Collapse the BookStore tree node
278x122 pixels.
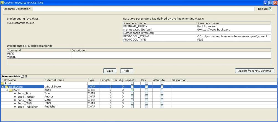click(x=2, y=87)
